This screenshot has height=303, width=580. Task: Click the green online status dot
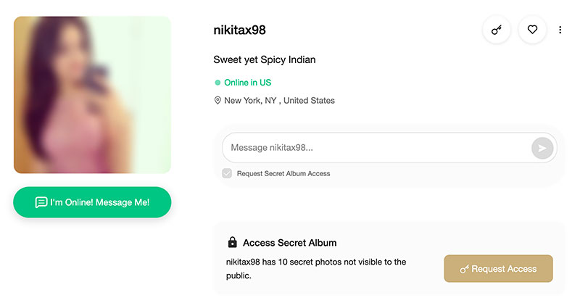[x=217, y=83]
